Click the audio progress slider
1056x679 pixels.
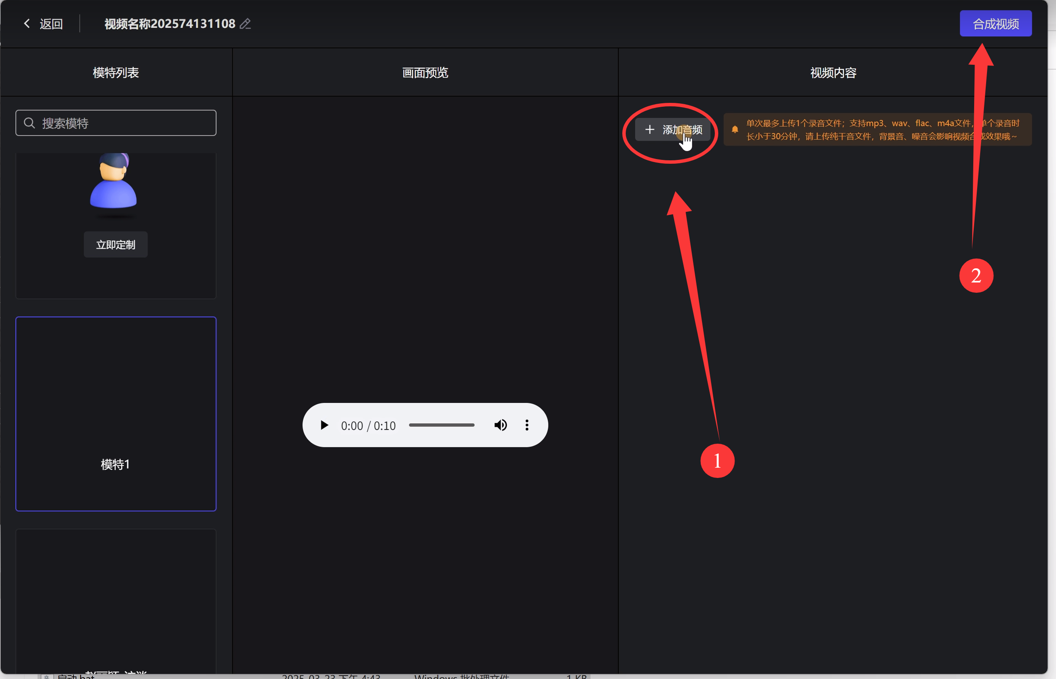[441, 425]
